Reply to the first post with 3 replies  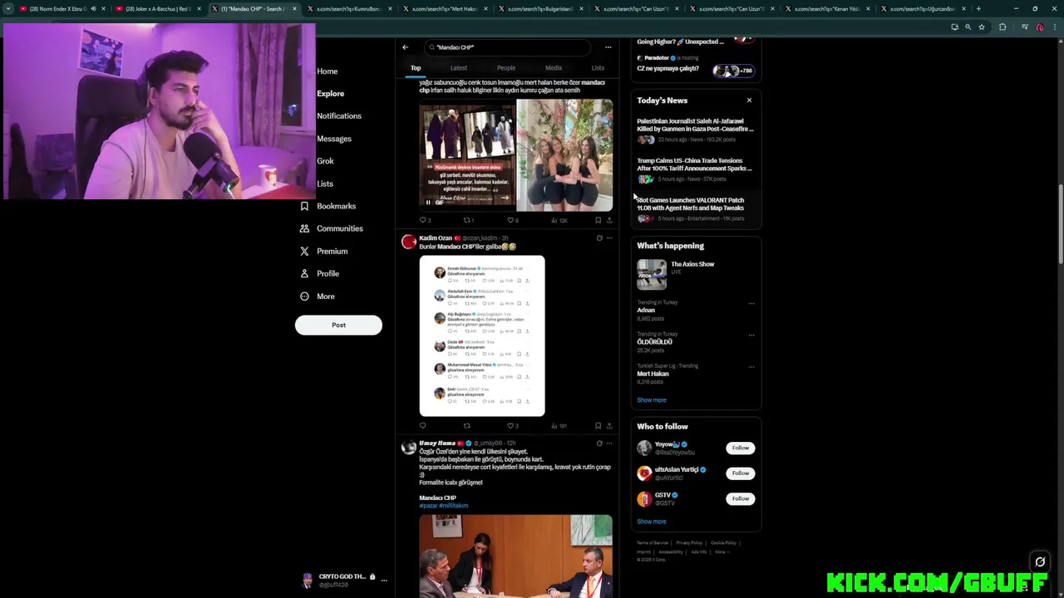click(x=424, y=220)
